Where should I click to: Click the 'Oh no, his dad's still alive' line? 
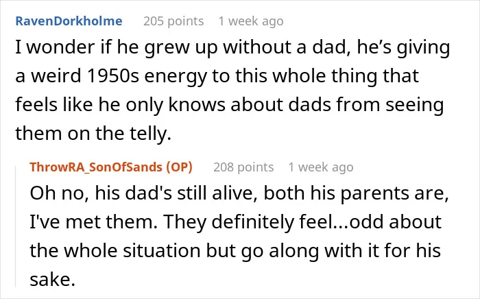click(239, 193)
